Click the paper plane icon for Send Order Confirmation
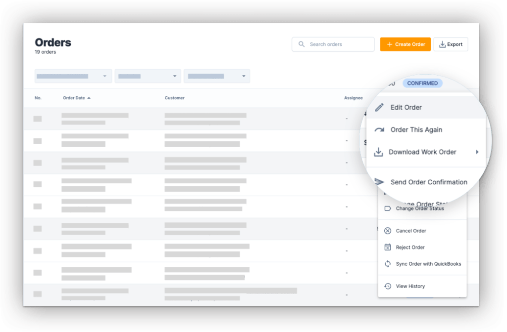The height and width of the screenshot is (332, 507). pyautogui.click(x=379, y=182)
